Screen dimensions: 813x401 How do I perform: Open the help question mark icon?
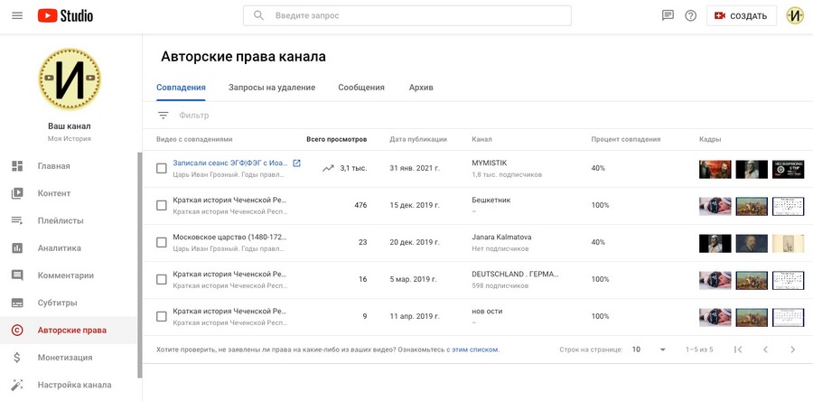(x=691, y=15)
